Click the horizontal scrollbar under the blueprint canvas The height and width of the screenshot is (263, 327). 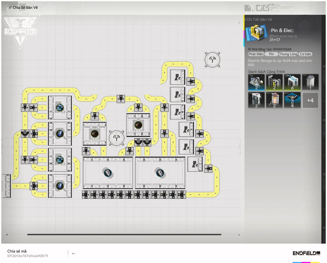(124, 234)
